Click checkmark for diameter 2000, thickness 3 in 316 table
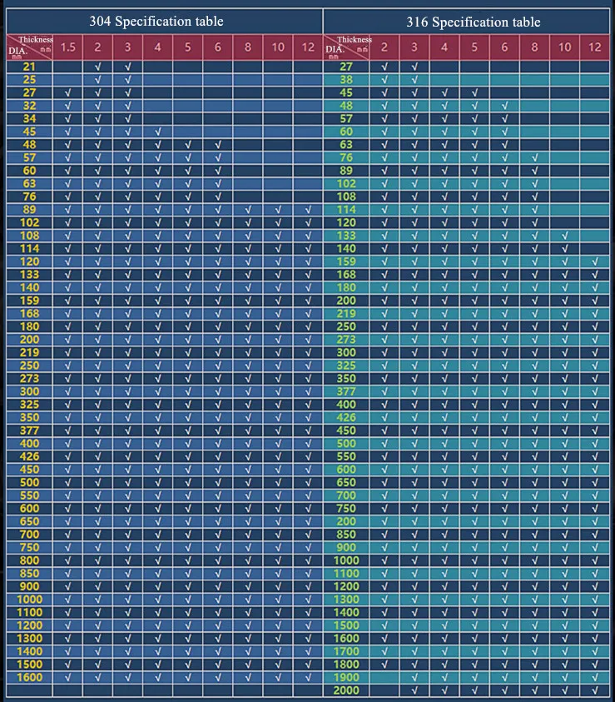This screenshot has width=615, height=702. (x=414, y=690)
